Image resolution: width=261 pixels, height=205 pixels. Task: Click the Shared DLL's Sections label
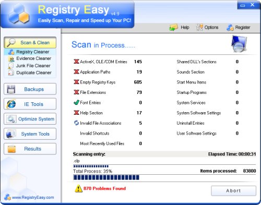(x=197, y=62)
